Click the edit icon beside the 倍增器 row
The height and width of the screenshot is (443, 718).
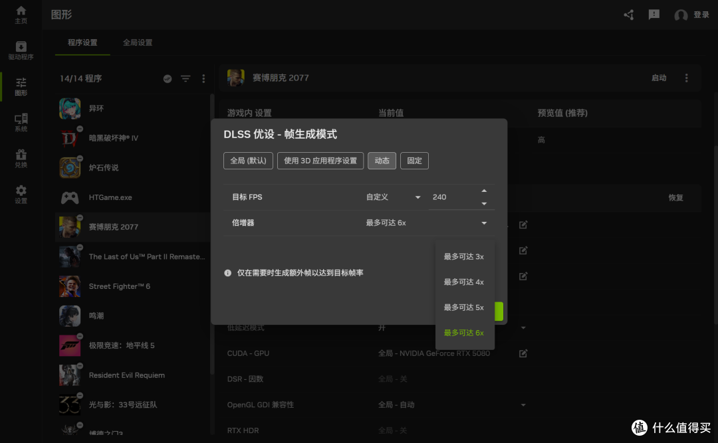point(523,224)
